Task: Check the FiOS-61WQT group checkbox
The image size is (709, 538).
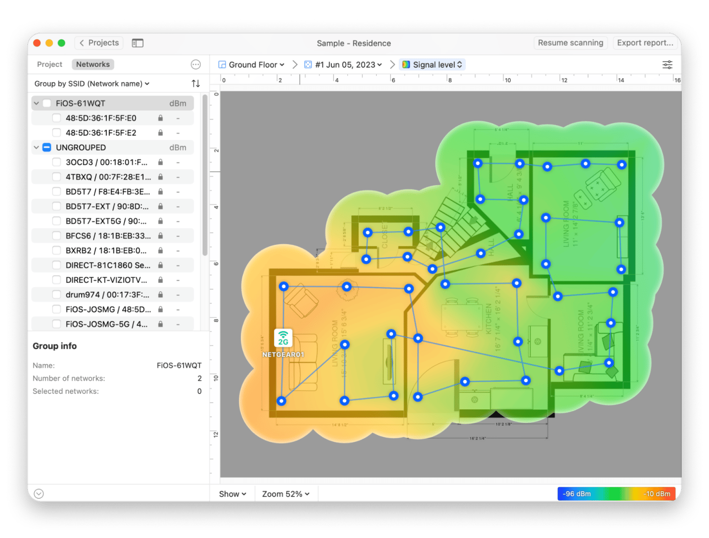Action: 47,104
